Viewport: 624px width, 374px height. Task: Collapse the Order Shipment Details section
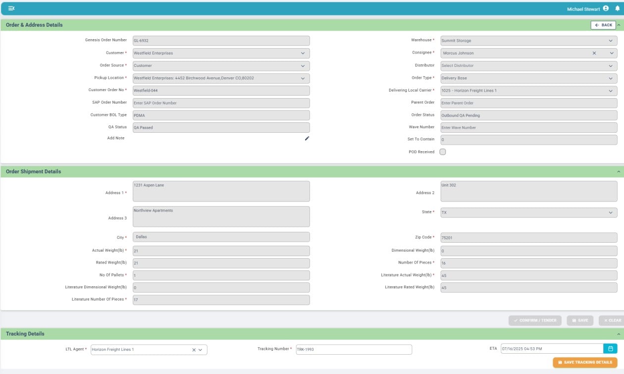tap(619, 171)
